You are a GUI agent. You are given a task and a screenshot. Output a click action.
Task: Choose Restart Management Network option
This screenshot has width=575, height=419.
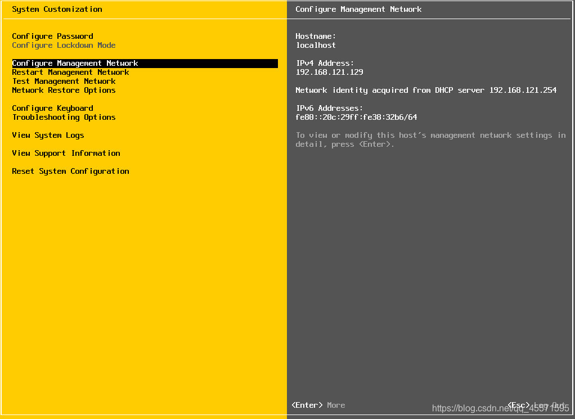point(70,72)
